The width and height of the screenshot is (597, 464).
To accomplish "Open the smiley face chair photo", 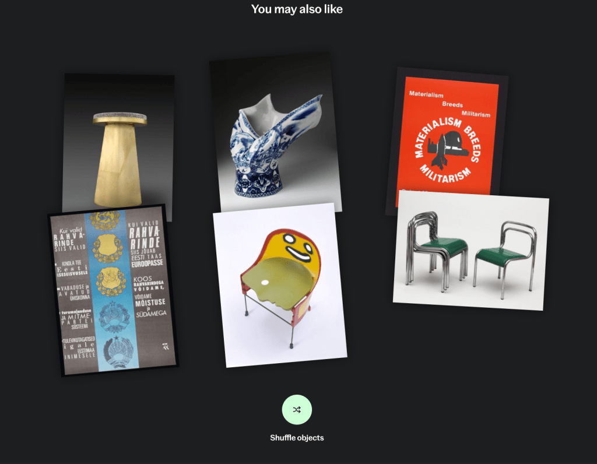I will [280, 286].
